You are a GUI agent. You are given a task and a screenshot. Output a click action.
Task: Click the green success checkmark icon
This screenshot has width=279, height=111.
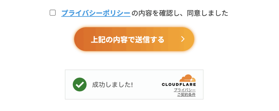coord(80,84)
